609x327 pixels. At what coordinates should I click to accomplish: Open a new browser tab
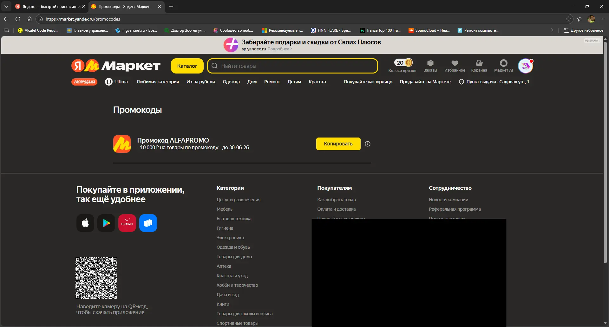click(171, 6)
